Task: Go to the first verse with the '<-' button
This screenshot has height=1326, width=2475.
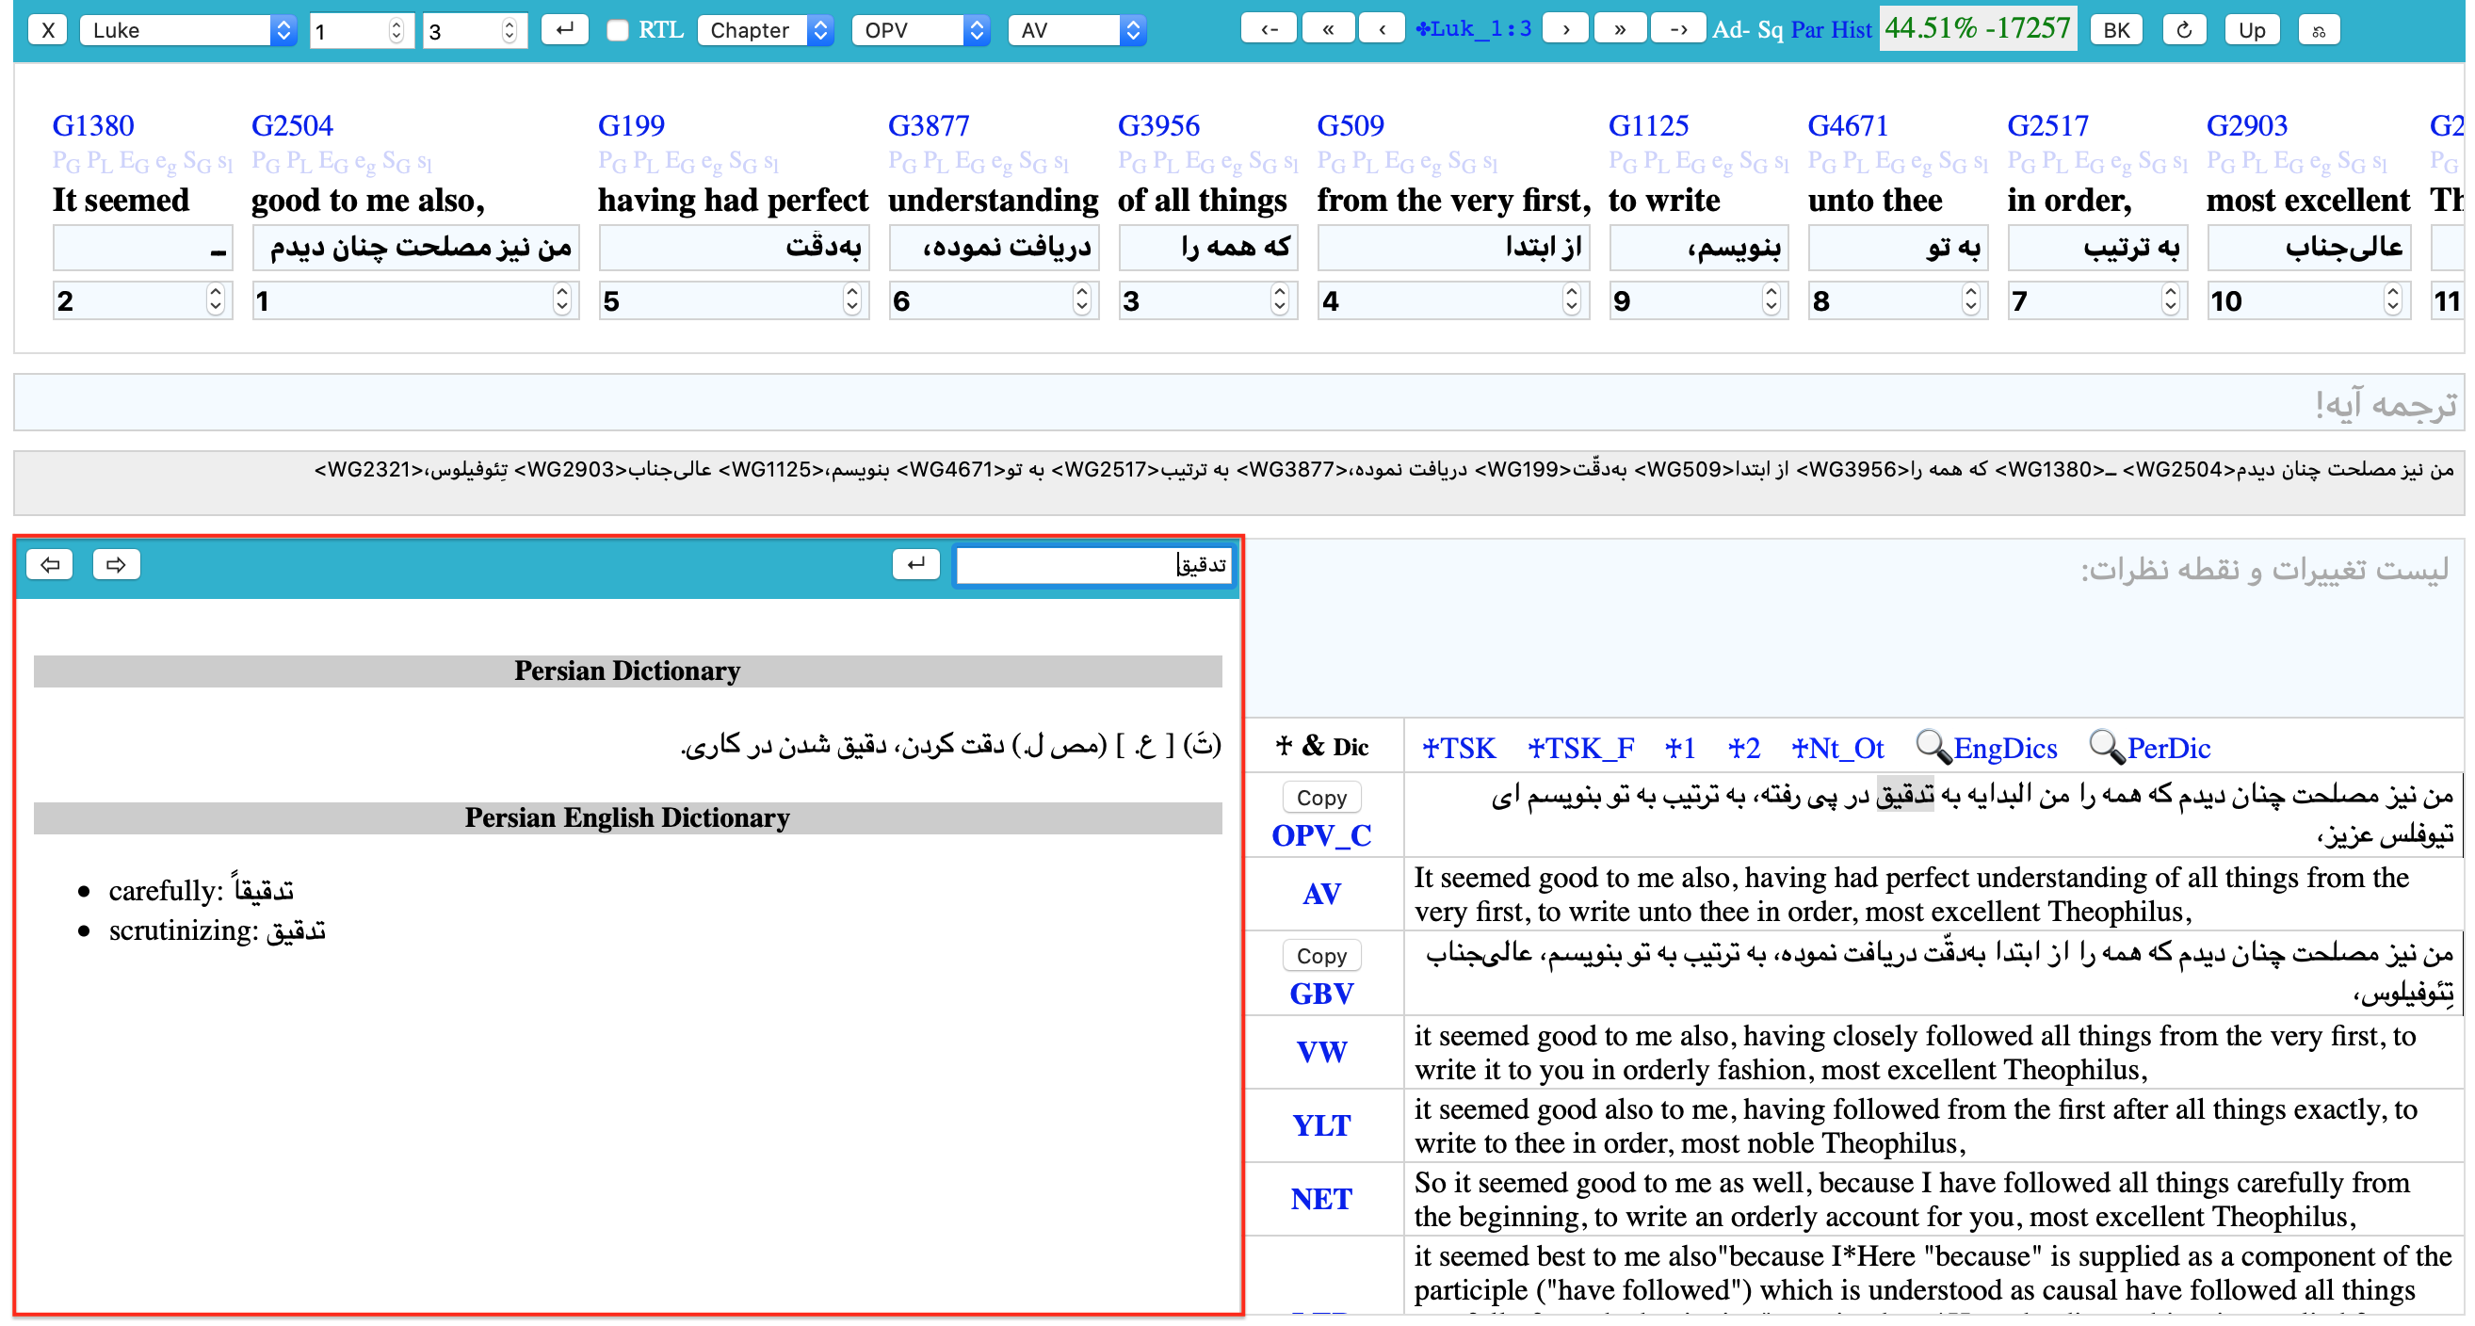Action: [x=1269, y=30]
